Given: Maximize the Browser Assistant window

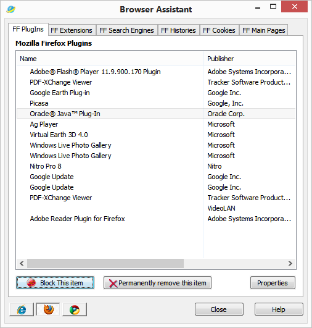Looking at the screenshot, I should (x=273, y=7).
